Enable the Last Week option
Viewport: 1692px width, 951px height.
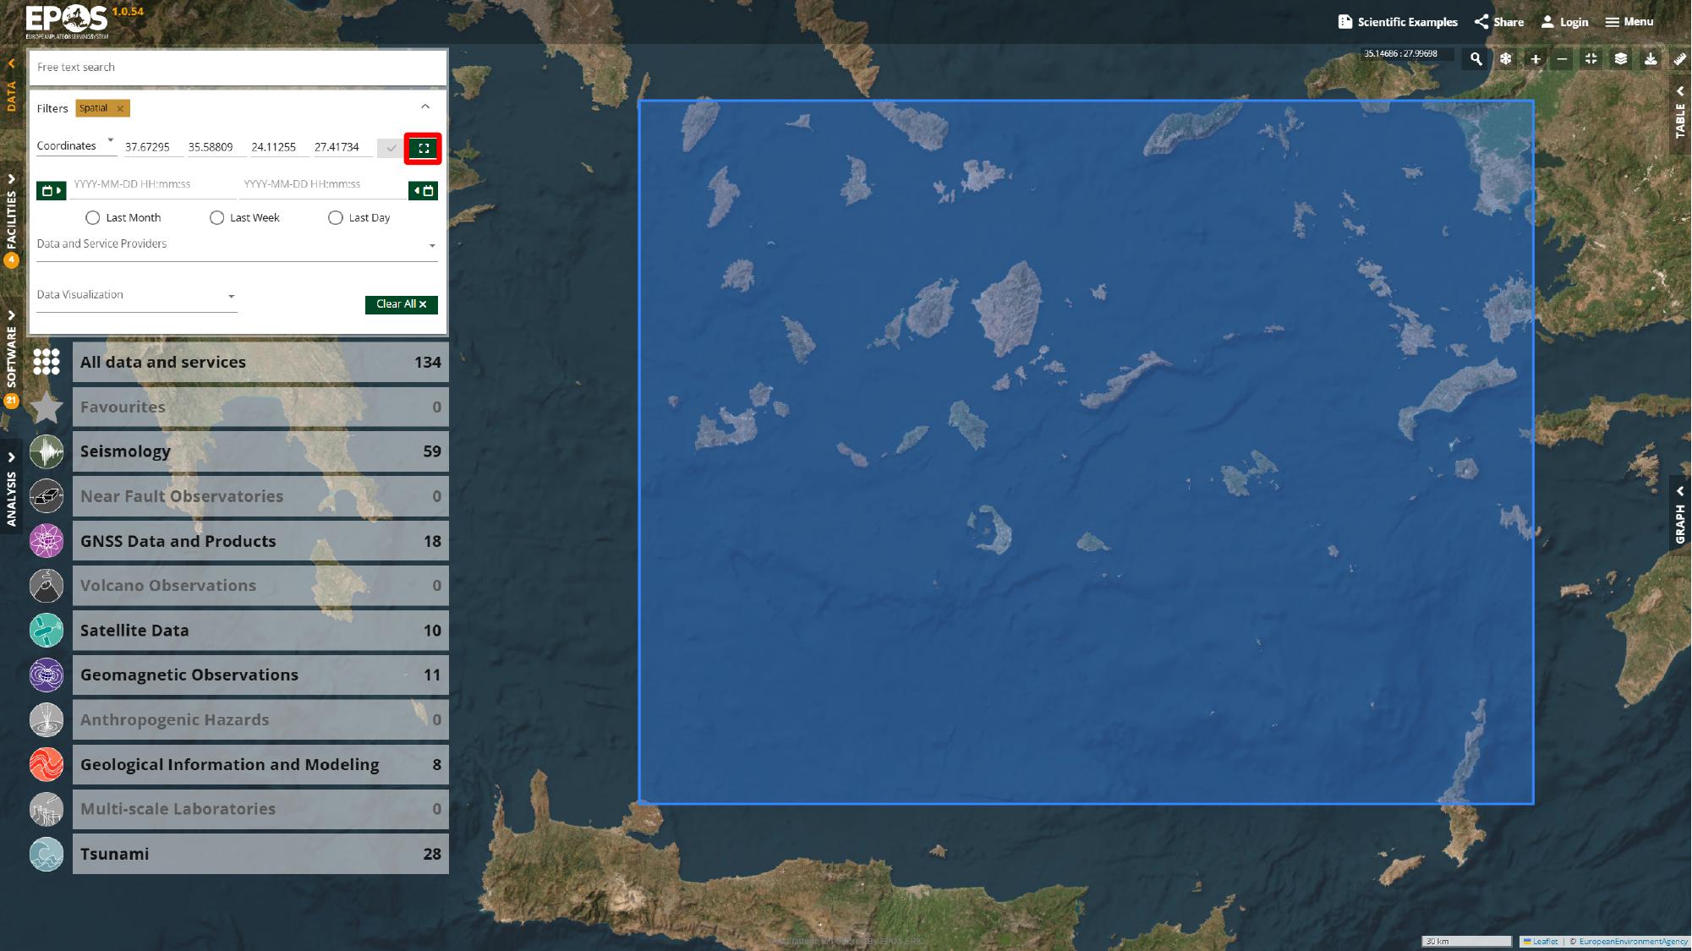[217, 217]
